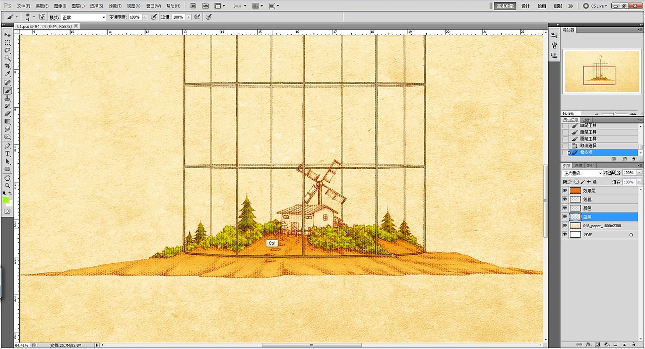This screenshot has height=349, width=645.
Task: Select the 基本功能 workspace
Action: click(x=504, y=6)
